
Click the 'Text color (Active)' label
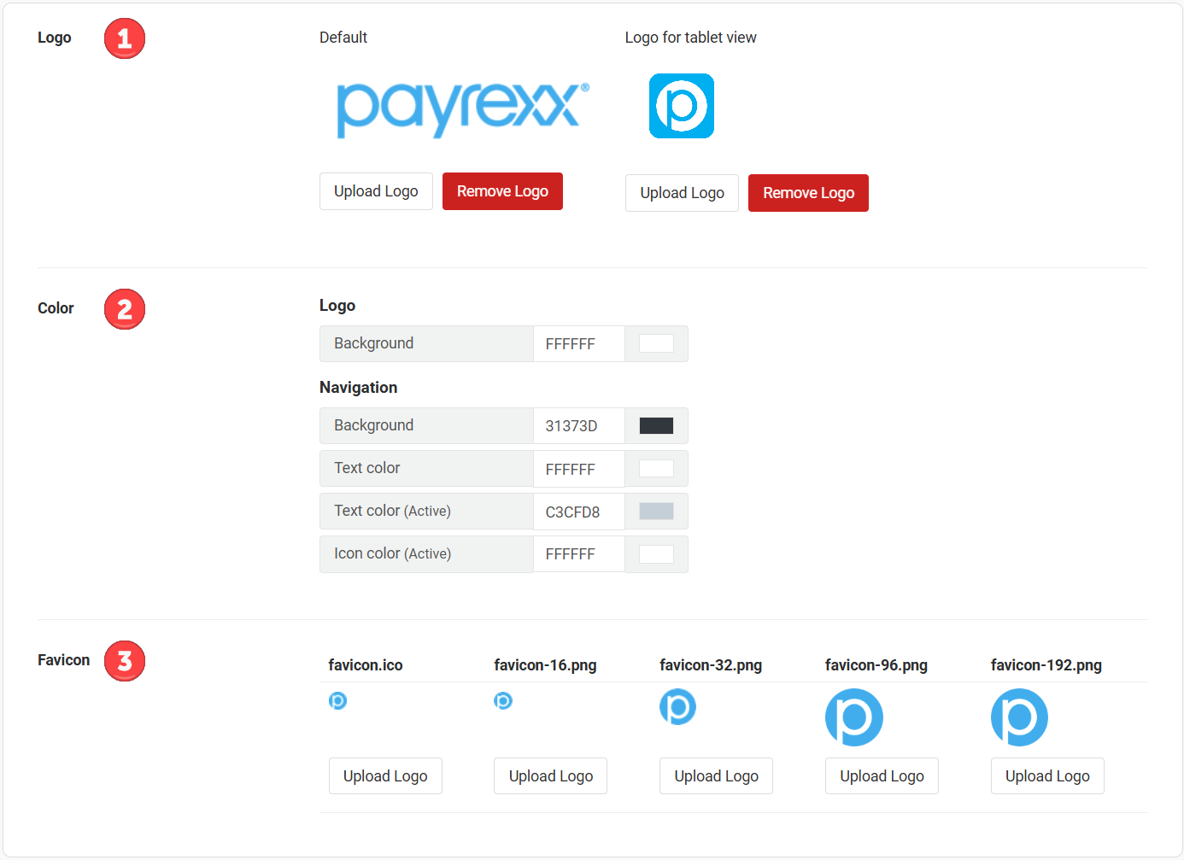pos(392,511)
